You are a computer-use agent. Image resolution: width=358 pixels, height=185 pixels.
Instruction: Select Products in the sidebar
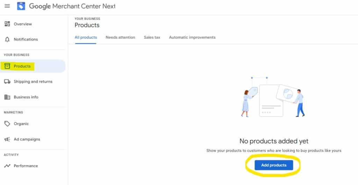pyautogui.click(x=33, y=66)
